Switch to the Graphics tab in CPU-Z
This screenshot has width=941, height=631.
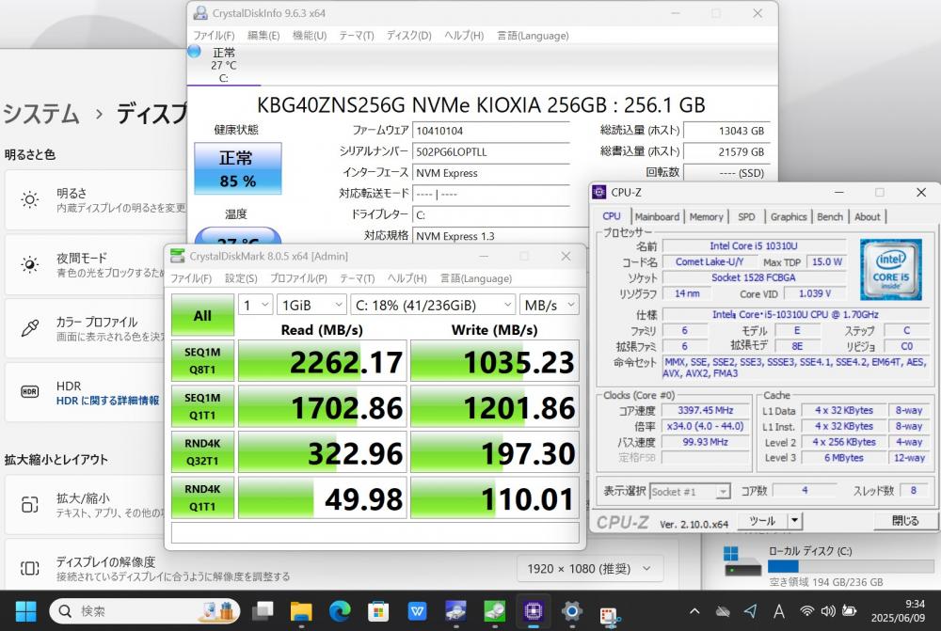(x=789, y=216)
